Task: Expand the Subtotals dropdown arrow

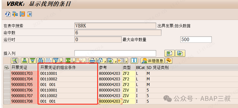Action: [x=84, y=61]
